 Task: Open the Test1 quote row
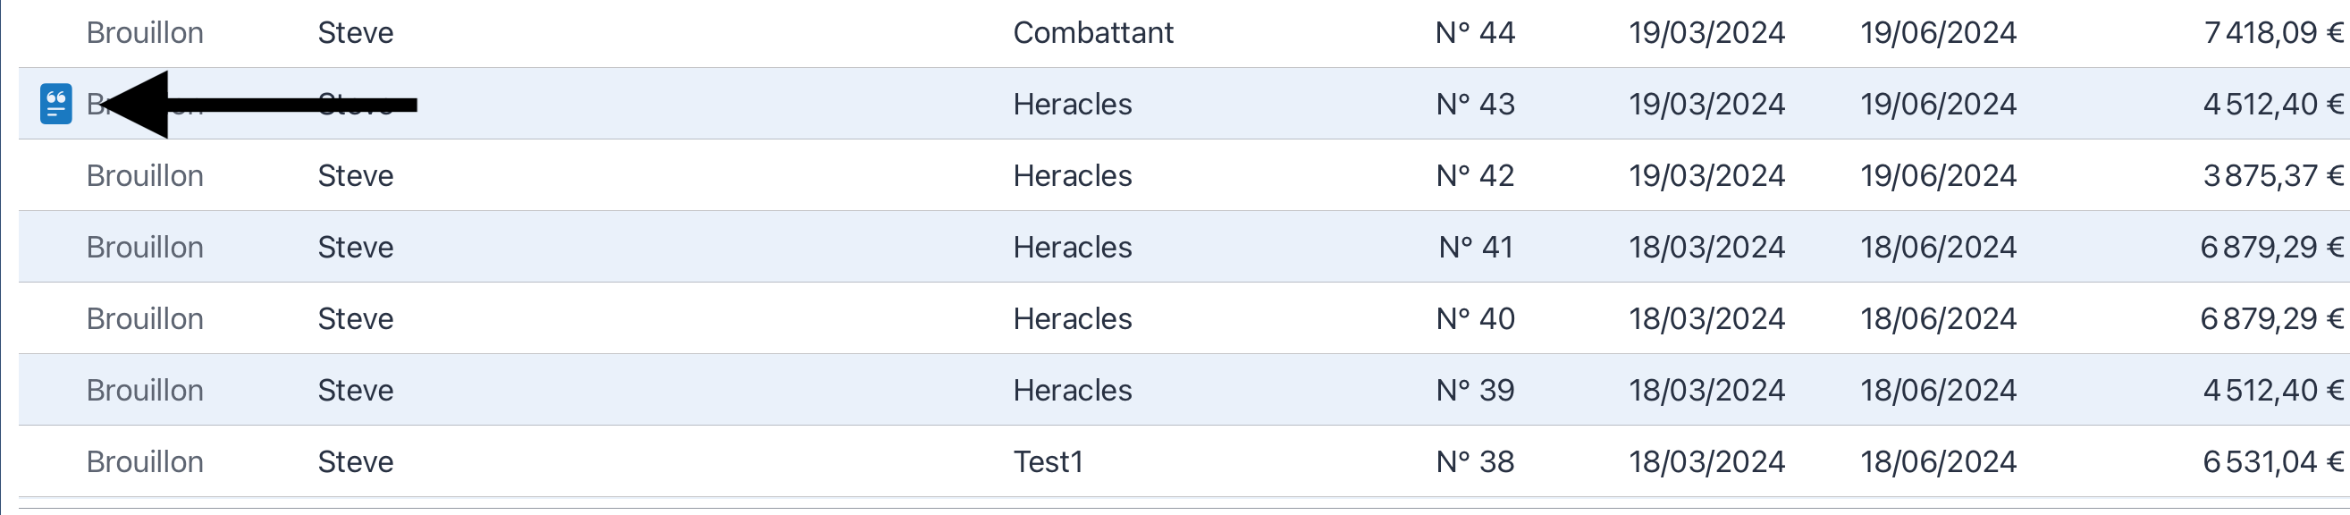coord(1184,462)
